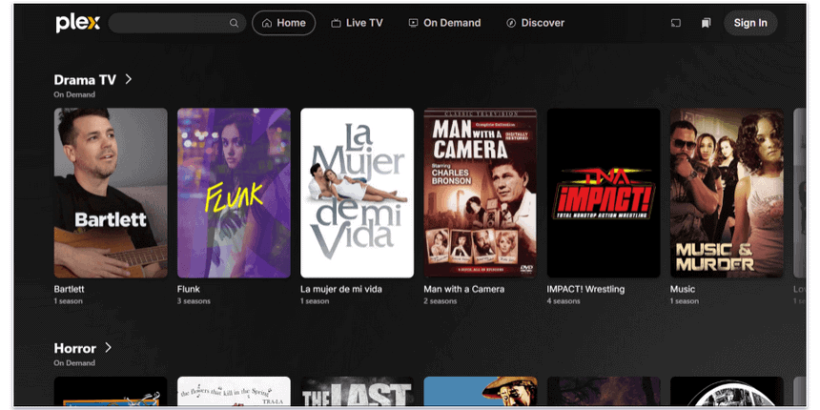This screenshot has width=820, height=410.
Task: Click the search magnifier icon
Action: click(x=234, y=23)
